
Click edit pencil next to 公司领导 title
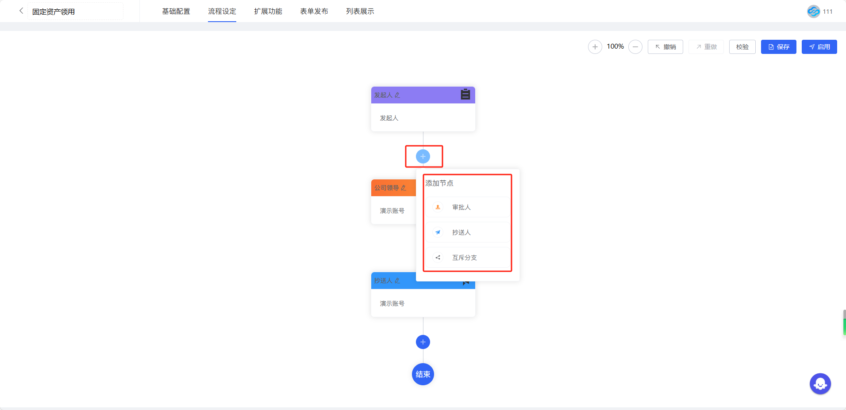pyautogui.click(x=404, y=188)
